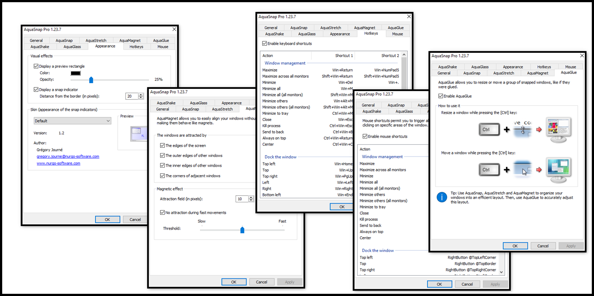
Task: Click the Attraction field spinner arrows
Action: 251,199
